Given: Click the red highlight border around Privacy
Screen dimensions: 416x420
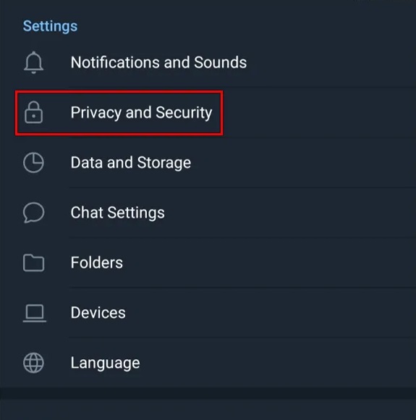Looking at the screenshot, I should (x=119, y=93).
